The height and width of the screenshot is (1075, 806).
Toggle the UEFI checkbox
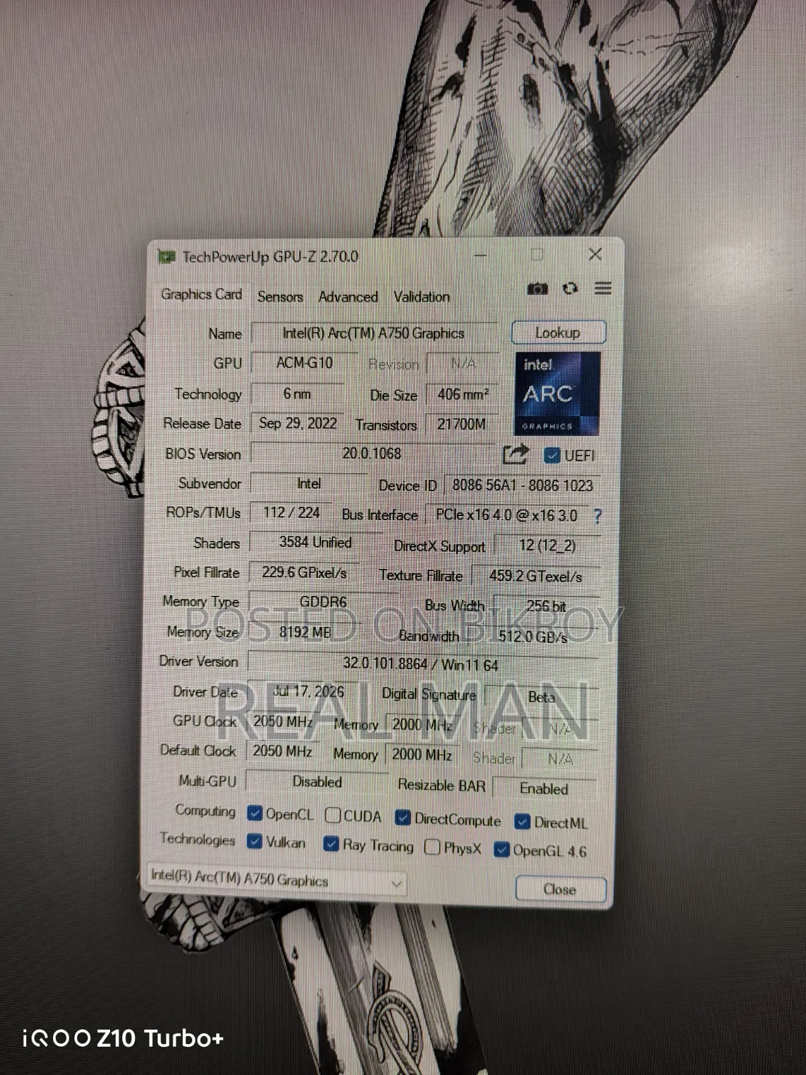(x=551, y=456)
